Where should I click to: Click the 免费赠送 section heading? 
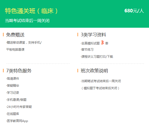[15, 35]
